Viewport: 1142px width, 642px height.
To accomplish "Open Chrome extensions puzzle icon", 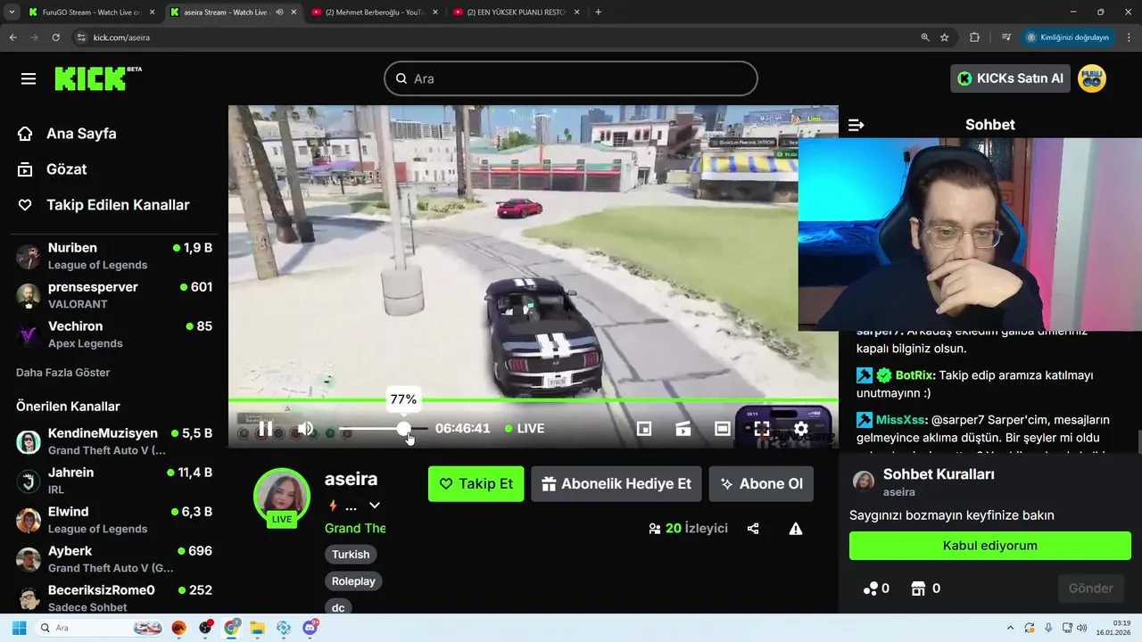I will point(974,37).
